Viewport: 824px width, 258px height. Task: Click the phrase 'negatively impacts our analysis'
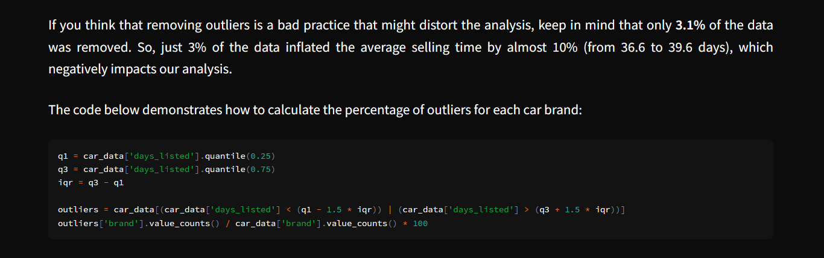point(139,69)
